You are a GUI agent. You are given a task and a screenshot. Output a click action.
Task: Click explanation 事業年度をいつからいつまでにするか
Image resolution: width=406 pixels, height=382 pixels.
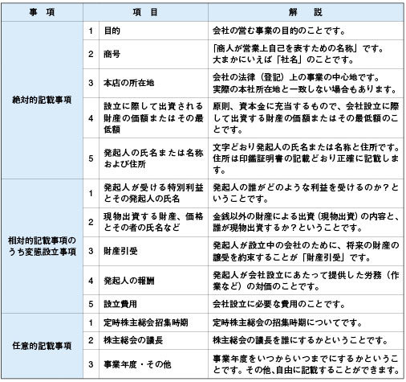tap(306, 364)
